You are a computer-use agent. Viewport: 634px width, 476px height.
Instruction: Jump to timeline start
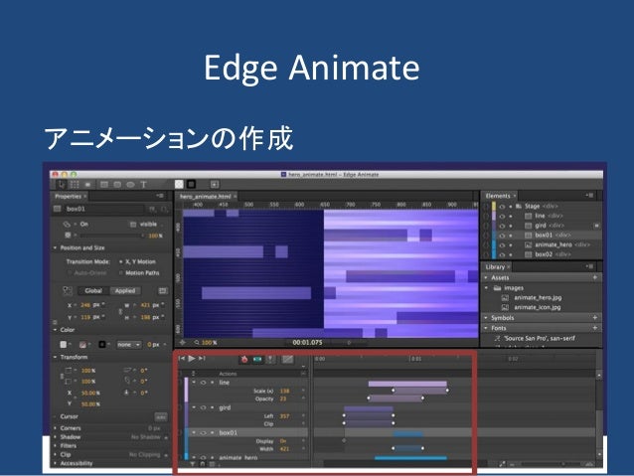click(182, 359)
